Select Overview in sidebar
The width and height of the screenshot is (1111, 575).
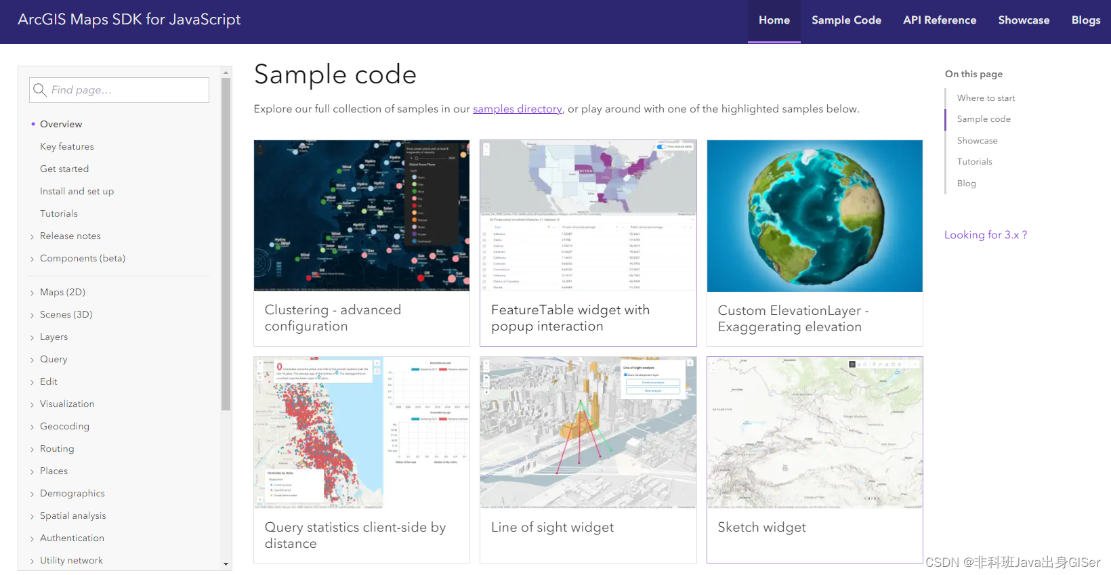tap(61, 124)
